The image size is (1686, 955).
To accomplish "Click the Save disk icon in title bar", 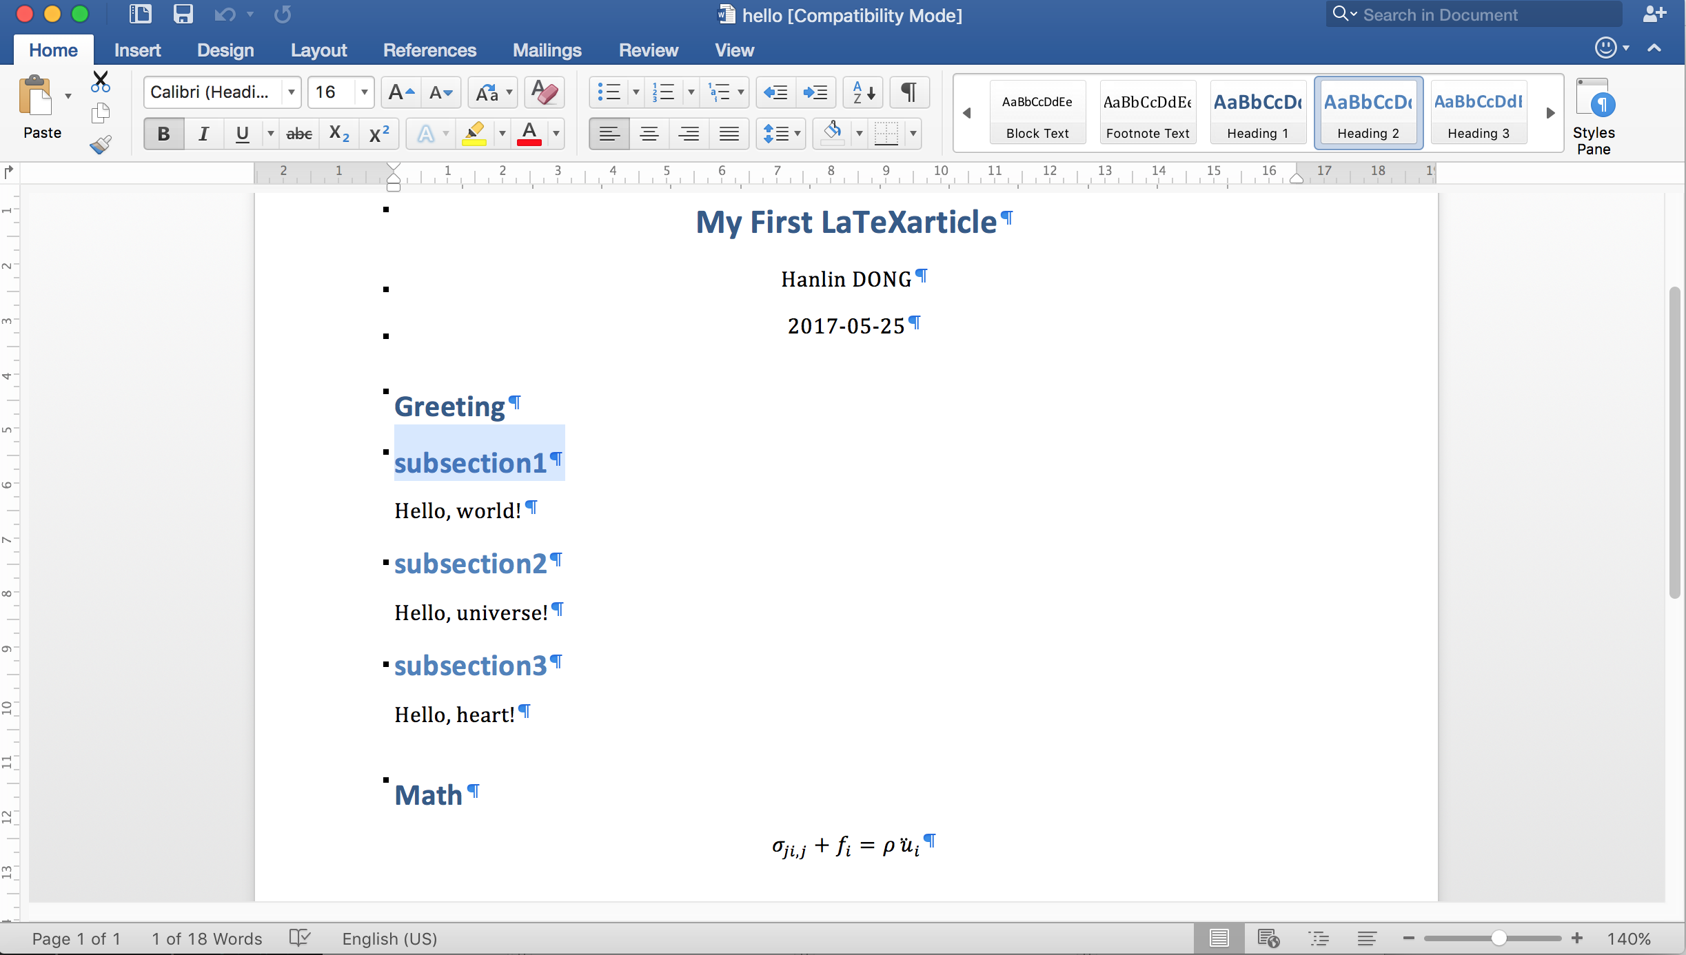I will click(183, 14).
